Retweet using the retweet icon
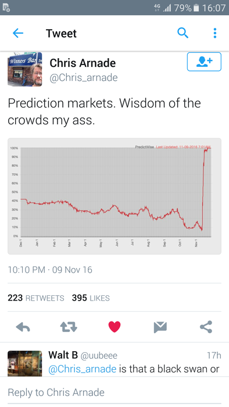 pyautogui.click(x=69, y=327)
